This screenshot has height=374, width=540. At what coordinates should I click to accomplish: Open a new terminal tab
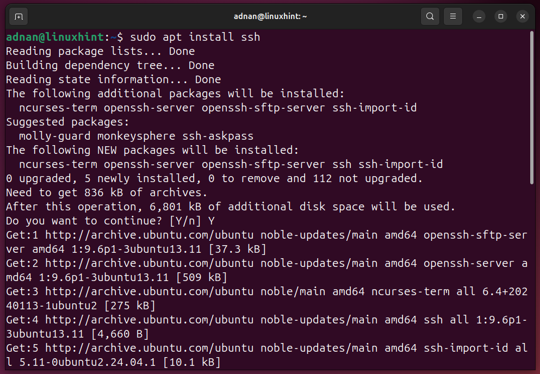coord(18,16)
